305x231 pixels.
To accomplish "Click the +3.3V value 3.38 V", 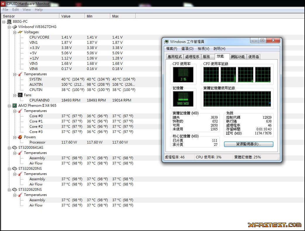I will 66,48.
